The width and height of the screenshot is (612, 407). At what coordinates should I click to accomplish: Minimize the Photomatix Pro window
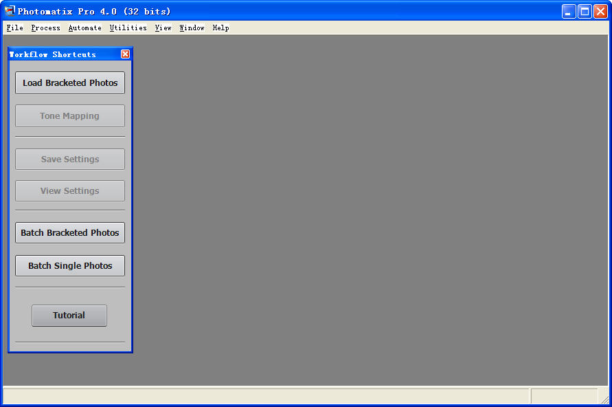tap(569, 11)
